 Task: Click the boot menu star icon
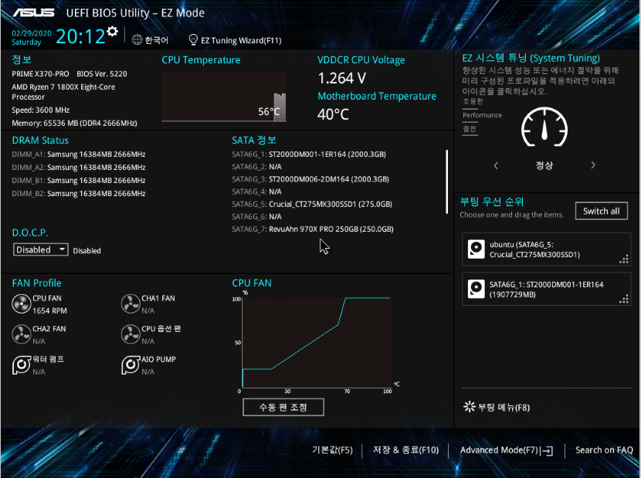coord(470,406)
